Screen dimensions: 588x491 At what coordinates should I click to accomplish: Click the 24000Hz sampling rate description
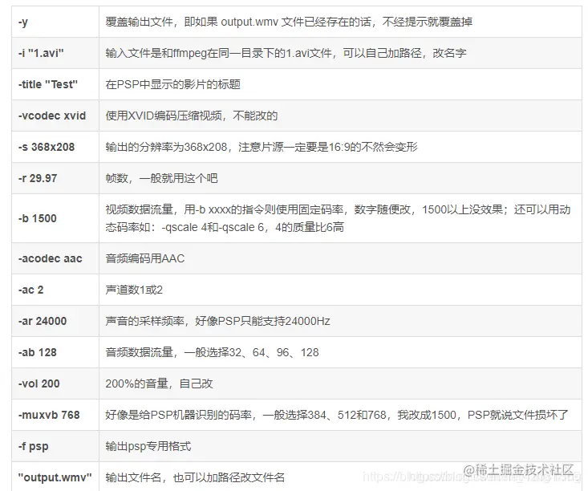pos(217,321)
